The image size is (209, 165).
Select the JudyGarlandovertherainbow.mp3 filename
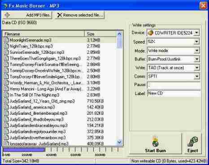[x=38, y=138]
